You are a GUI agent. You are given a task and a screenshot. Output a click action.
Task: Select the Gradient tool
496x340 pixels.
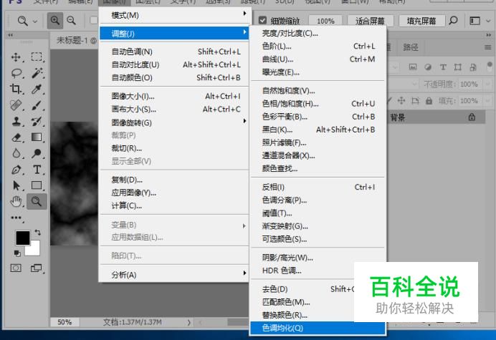pos(37,137)
